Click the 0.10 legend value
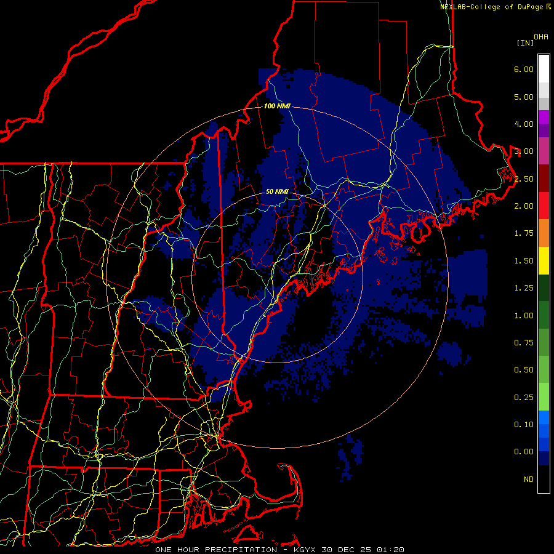 coord(524,425)
